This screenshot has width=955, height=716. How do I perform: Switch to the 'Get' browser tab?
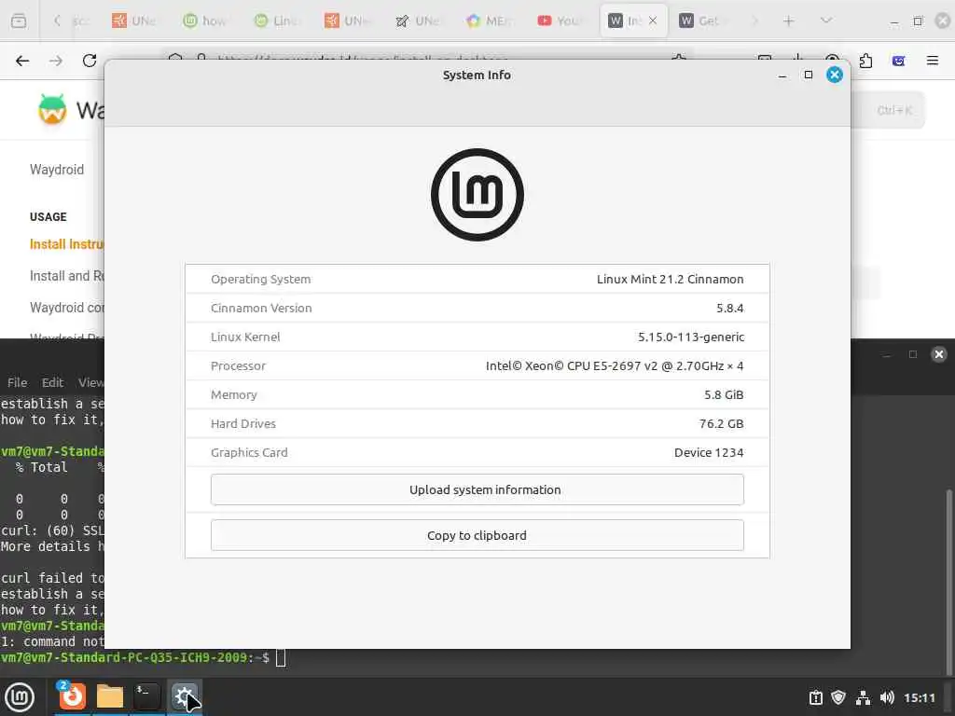703,21
